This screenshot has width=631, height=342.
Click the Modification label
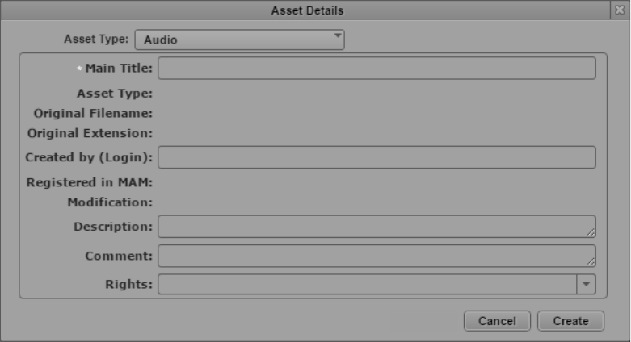(110, 202)
